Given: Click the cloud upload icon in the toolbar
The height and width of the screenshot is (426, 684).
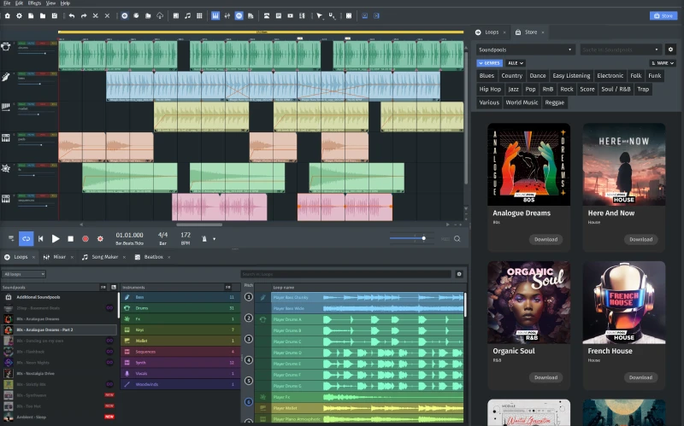Looking at the screenshot, I should coord(160,15).
